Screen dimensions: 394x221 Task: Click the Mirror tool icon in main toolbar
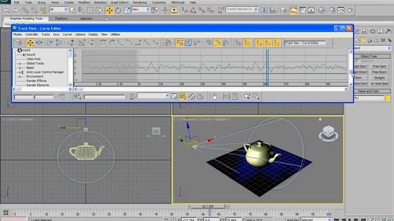pyautogui.click(x=264, y=10)
